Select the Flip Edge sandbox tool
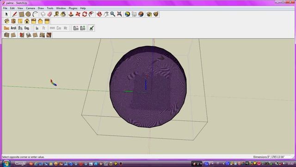Image resolution: width=296 pixels, height=167 pixels. click(x=49, y=35)
